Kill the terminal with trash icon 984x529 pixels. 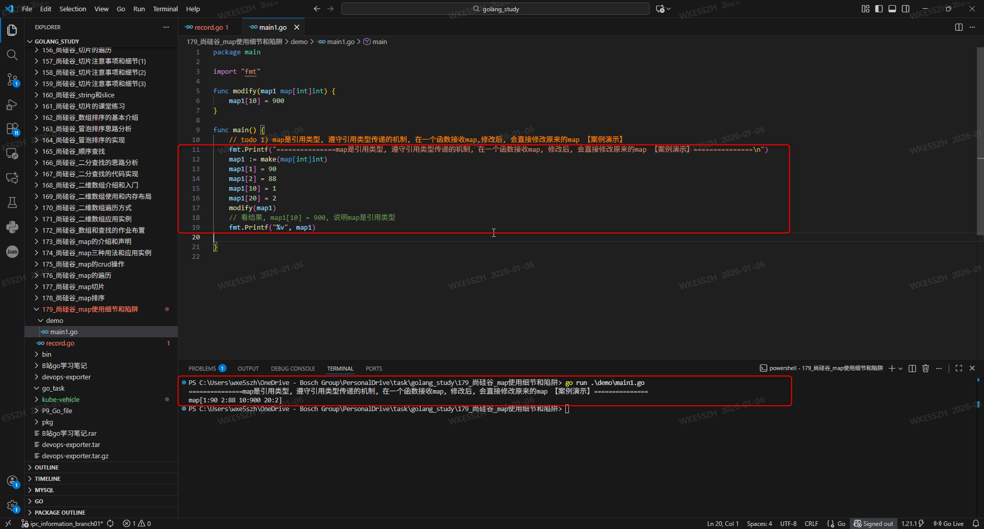coord(926,369)
